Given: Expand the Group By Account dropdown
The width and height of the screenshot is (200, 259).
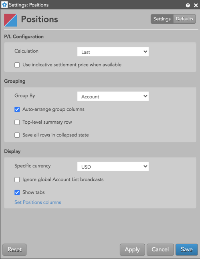Looking at the screenshot, I should pyautogui.click(x=113, y=96).
